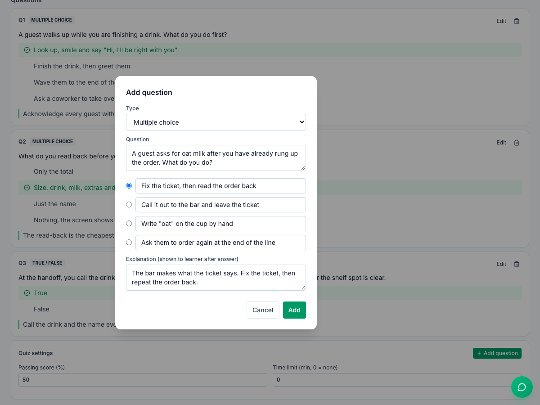Mark 'Call it out to the bar' correct

[x=129, y=205]
